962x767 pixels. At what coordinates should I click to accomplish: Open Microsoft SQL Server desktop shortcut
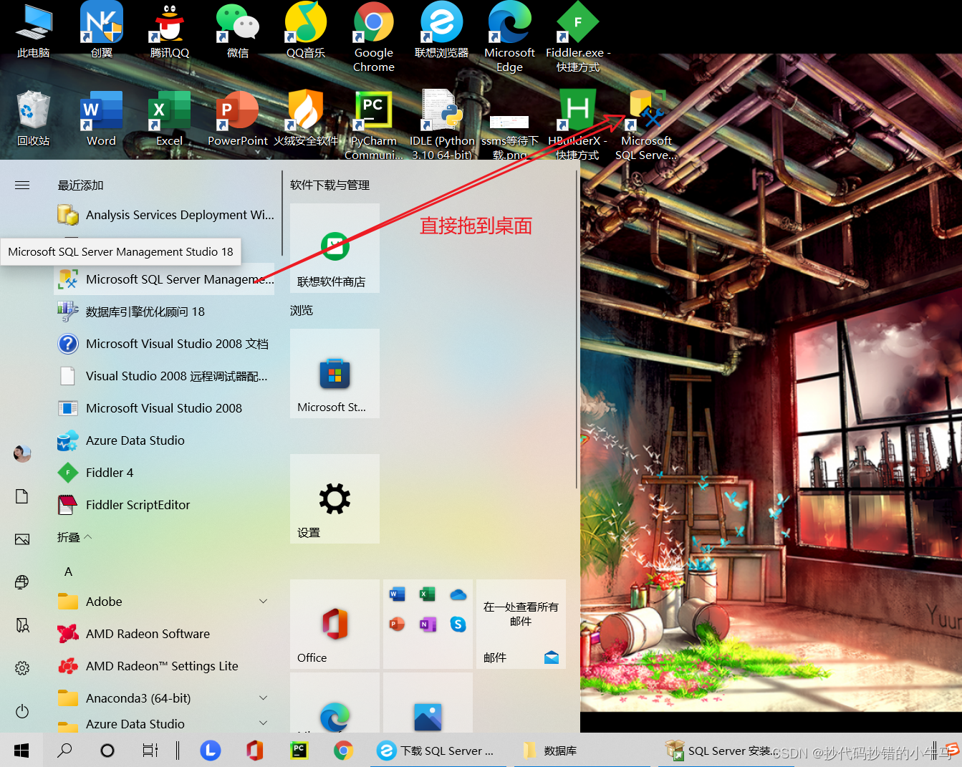coord(646,125)
